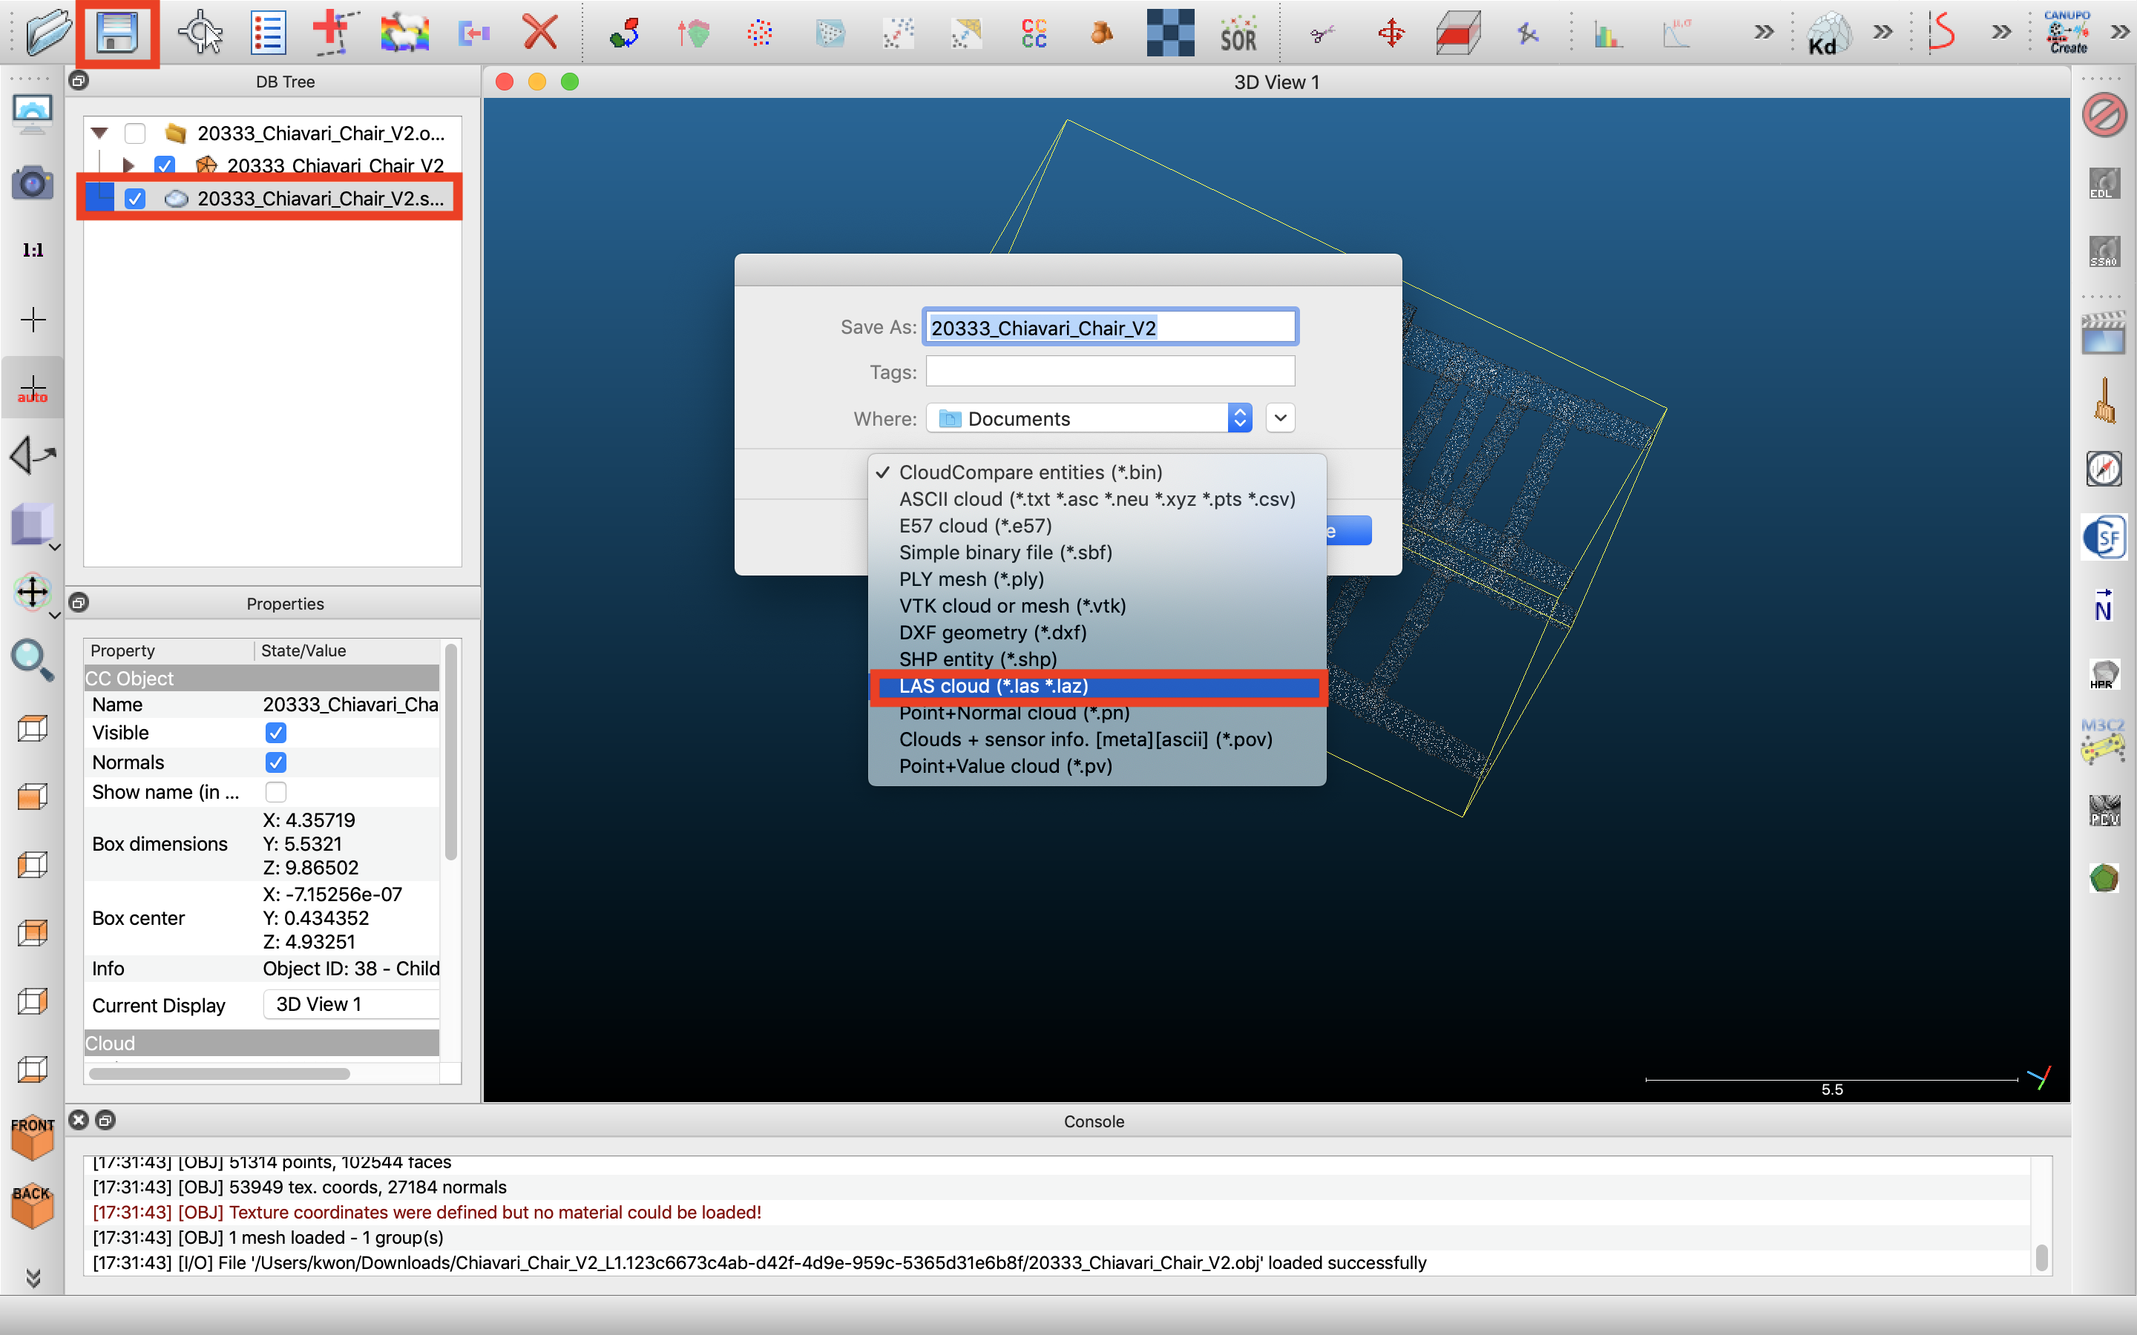Click the Properties horizontal scrollbar
The image size is (2137, 1335).
(219, 1074)
